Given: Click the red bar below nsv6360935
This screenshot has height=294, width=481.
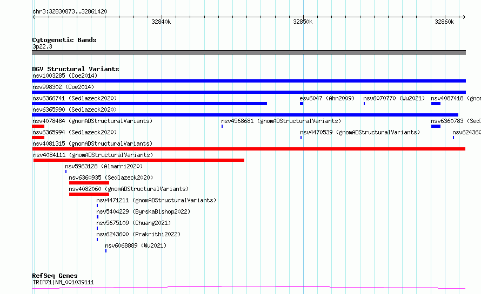Looking at the screenshot, I should coord(89,183).
